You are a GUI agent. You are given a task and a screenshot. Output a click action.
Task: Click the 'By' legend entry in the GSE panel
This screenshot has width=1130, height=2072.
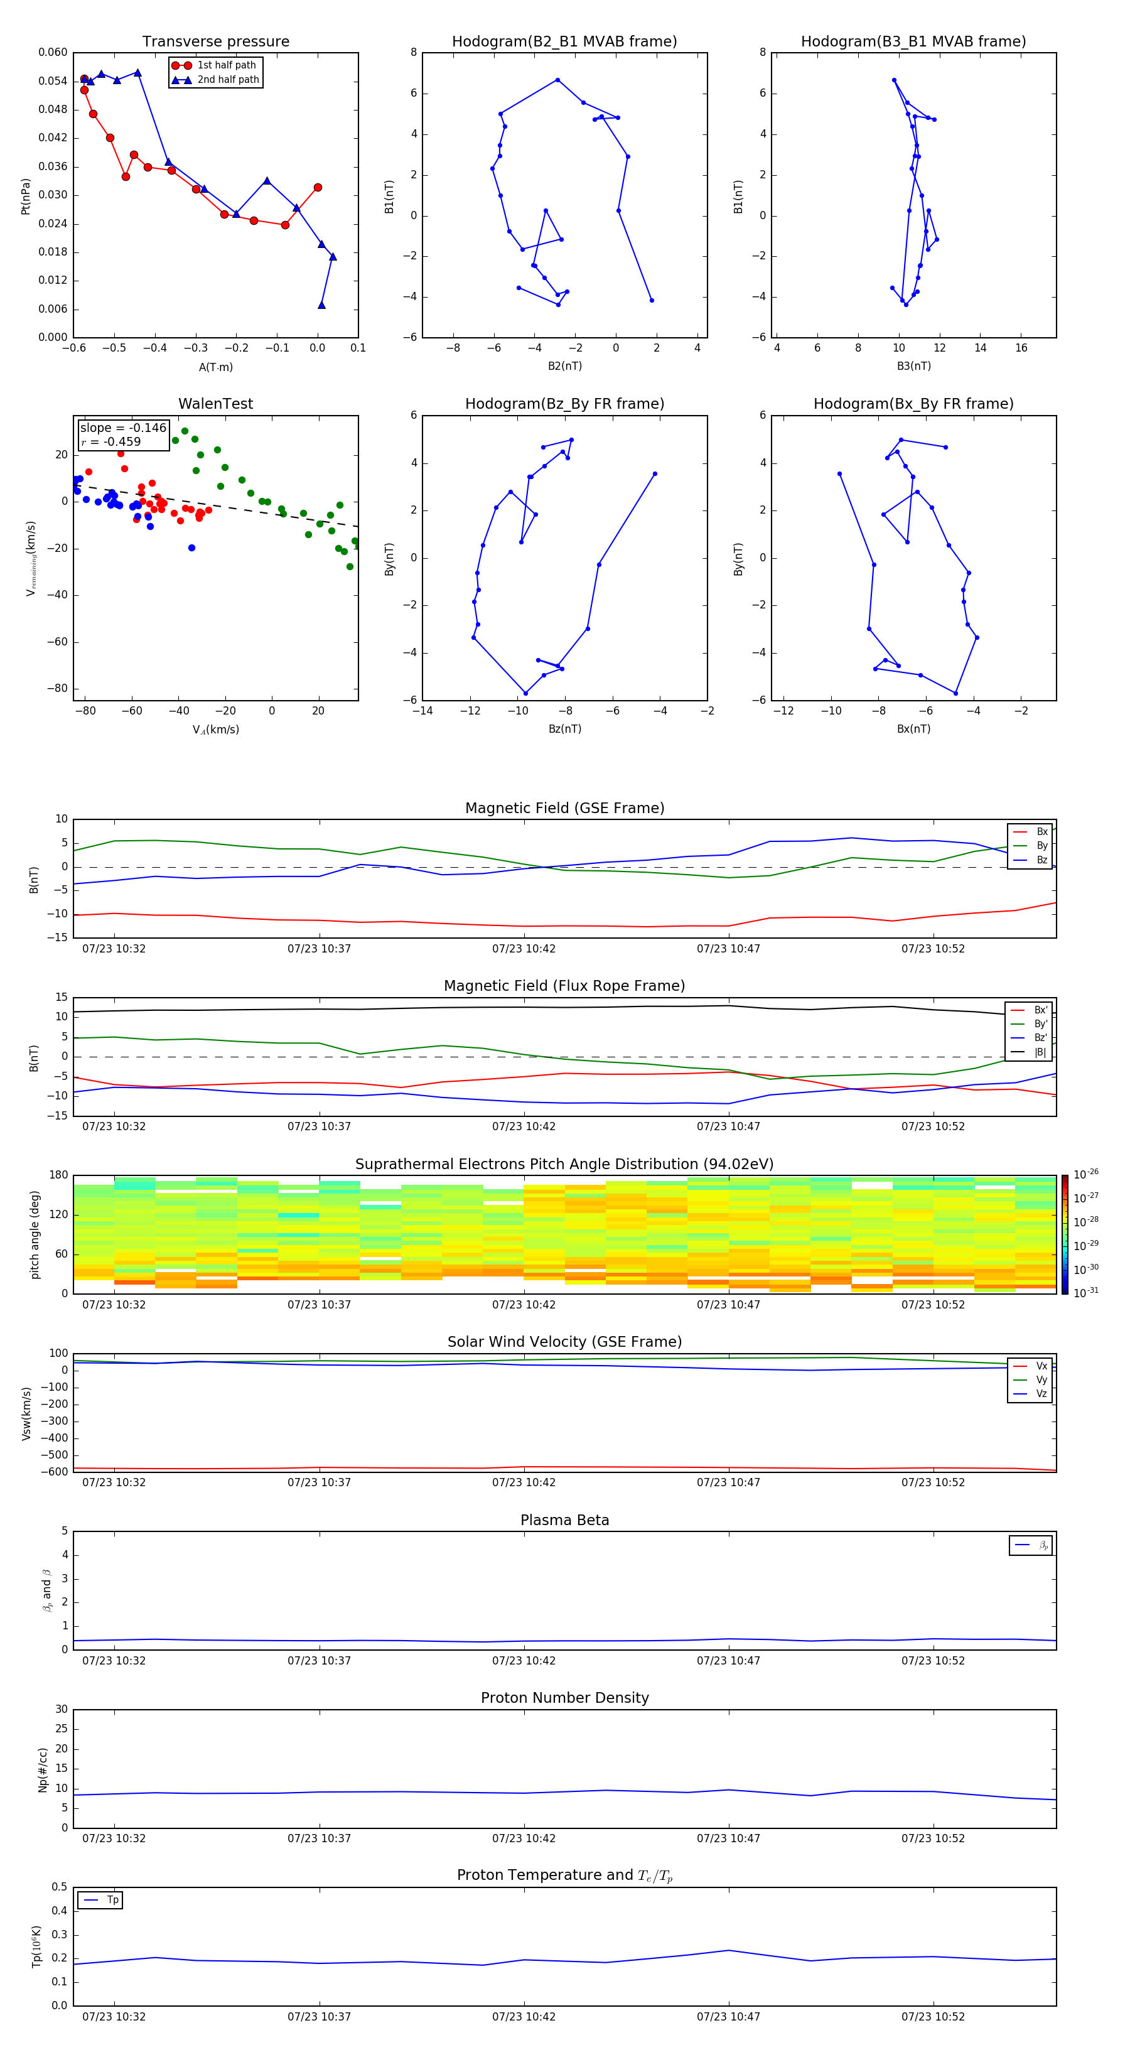click(x=1030, y=845)
